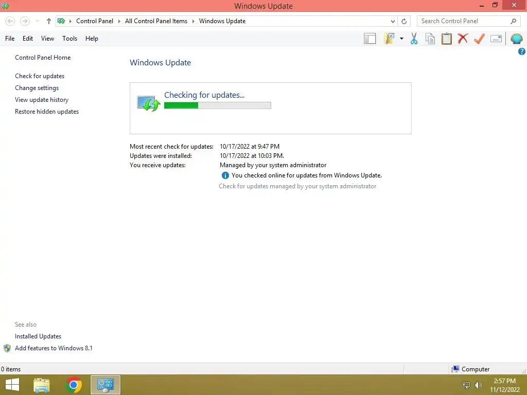Select Control Panel in the breadcrumb

pyautogui.click(x=95, y=21)
